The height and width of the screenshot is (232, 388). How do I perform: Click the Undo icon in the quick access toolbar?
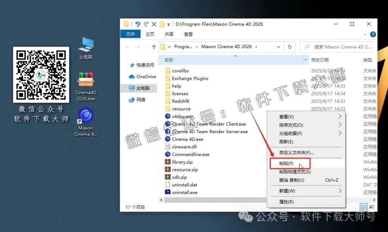(x=137, y=24)
